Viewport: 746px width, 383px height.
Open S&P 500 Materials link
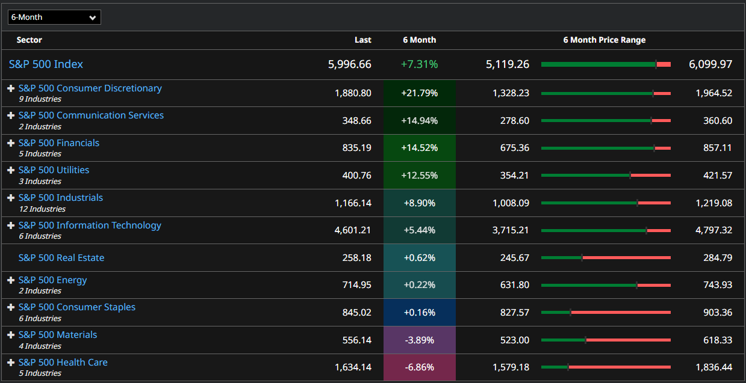pos(58,334)
